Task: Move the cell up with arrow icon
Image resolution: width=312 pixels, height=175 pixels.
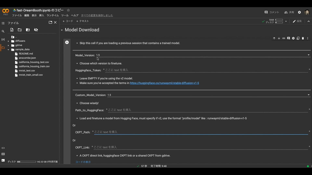Action: click(x=274, y=38)
